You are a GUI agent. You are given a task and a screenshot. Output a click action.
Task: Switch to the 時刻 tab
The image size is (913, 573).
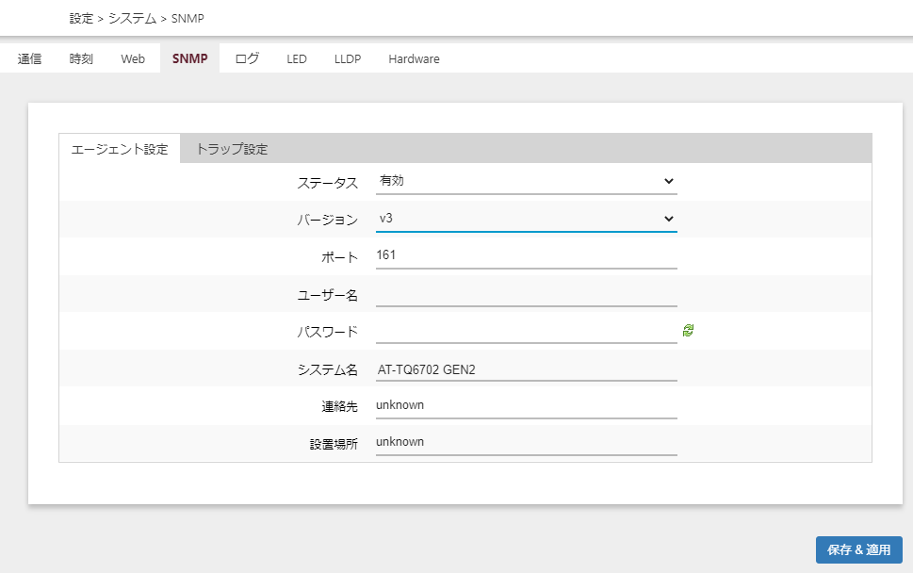[81, 58]
